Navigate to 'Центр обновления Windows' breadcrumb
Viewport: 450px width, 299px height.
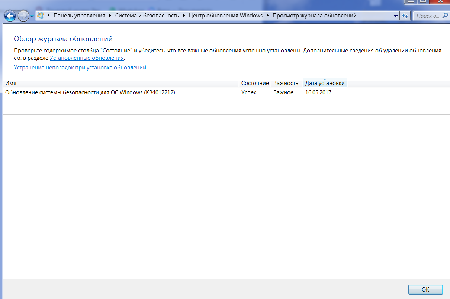pos(225,16)
